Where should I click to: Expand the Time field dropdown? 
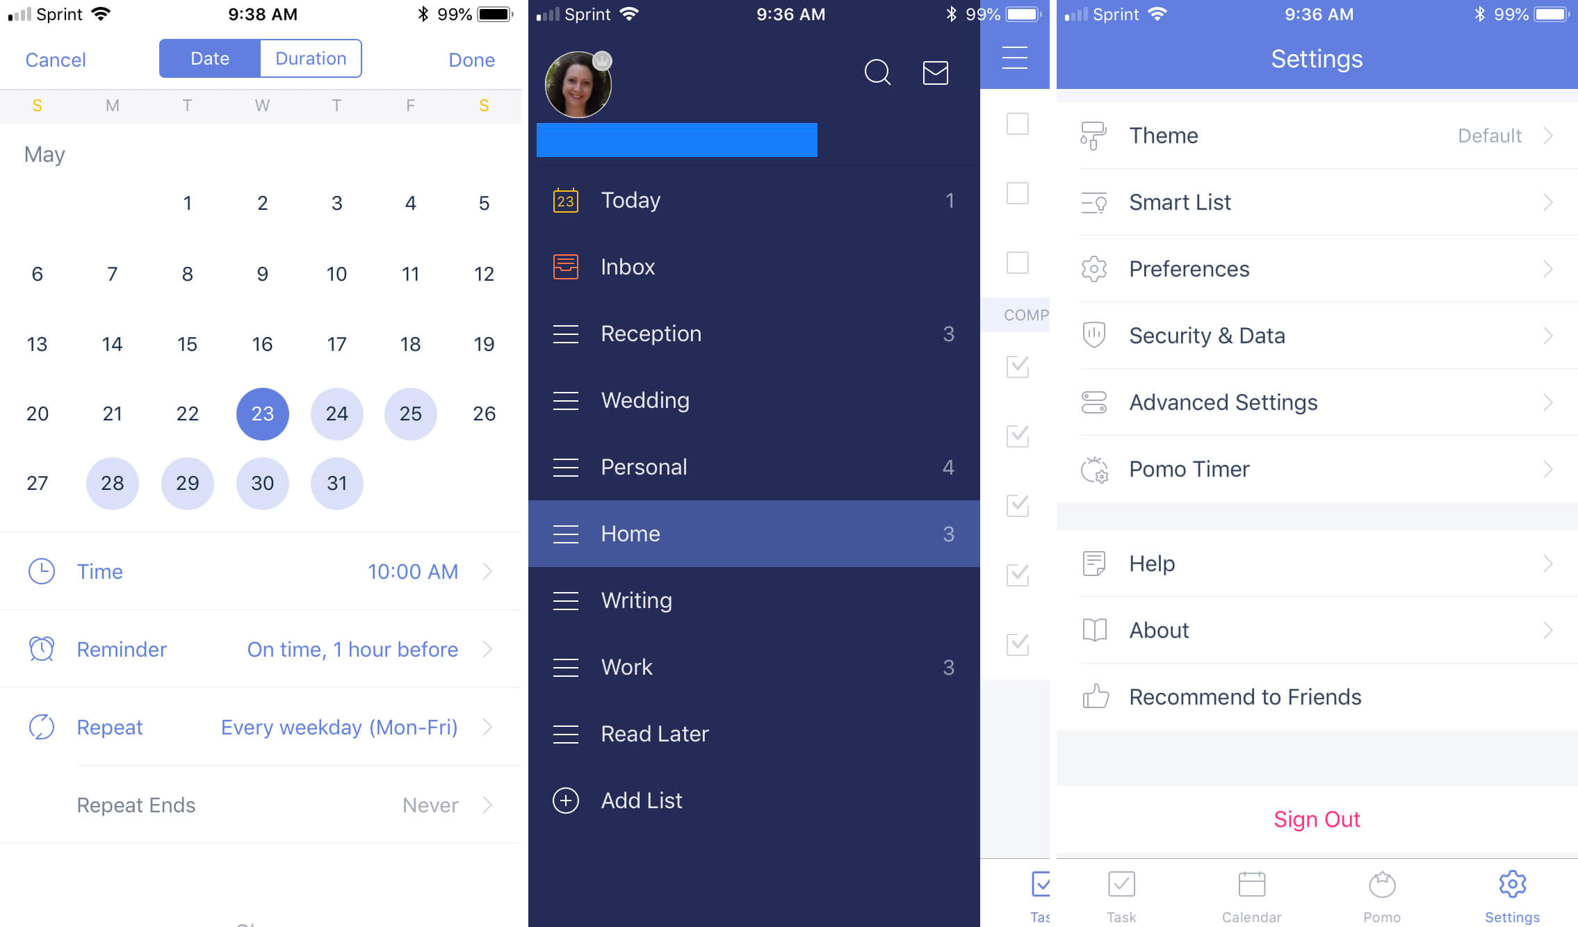coord(488,573)
